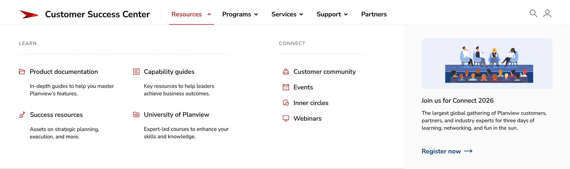Go to the Partners page
The height and width of the screenshot is (169, 570).
pos(374,14)
